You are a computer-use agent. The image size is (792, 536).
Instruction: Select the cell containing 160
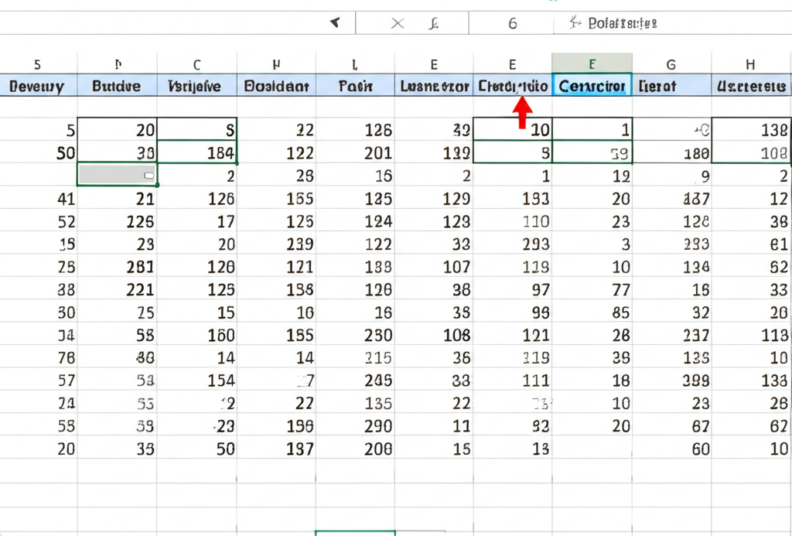click(x=197, y=335)
